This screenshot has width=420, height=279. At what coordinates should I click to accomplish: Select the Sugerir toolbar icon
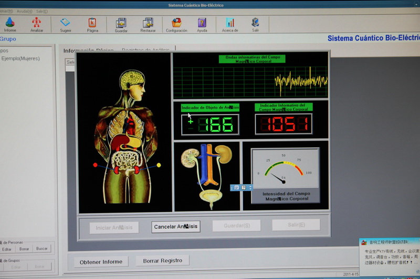[x=65, y=24]
